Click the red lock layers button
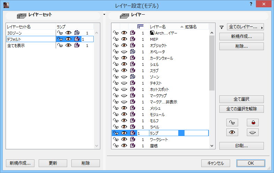 (253, 123)
